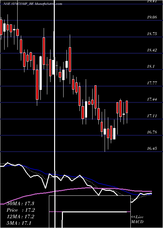Viewport: 163px width, 228px height.
Task: Click the 18.1 price axis label
Action: [x=151, y=66]
